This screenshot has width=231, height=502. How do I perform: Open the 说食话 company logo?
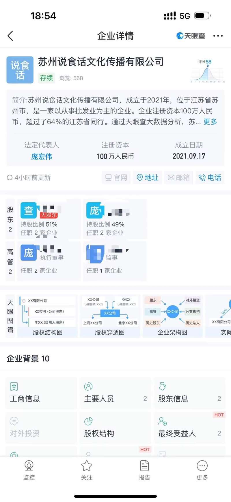tap(20, 70)
